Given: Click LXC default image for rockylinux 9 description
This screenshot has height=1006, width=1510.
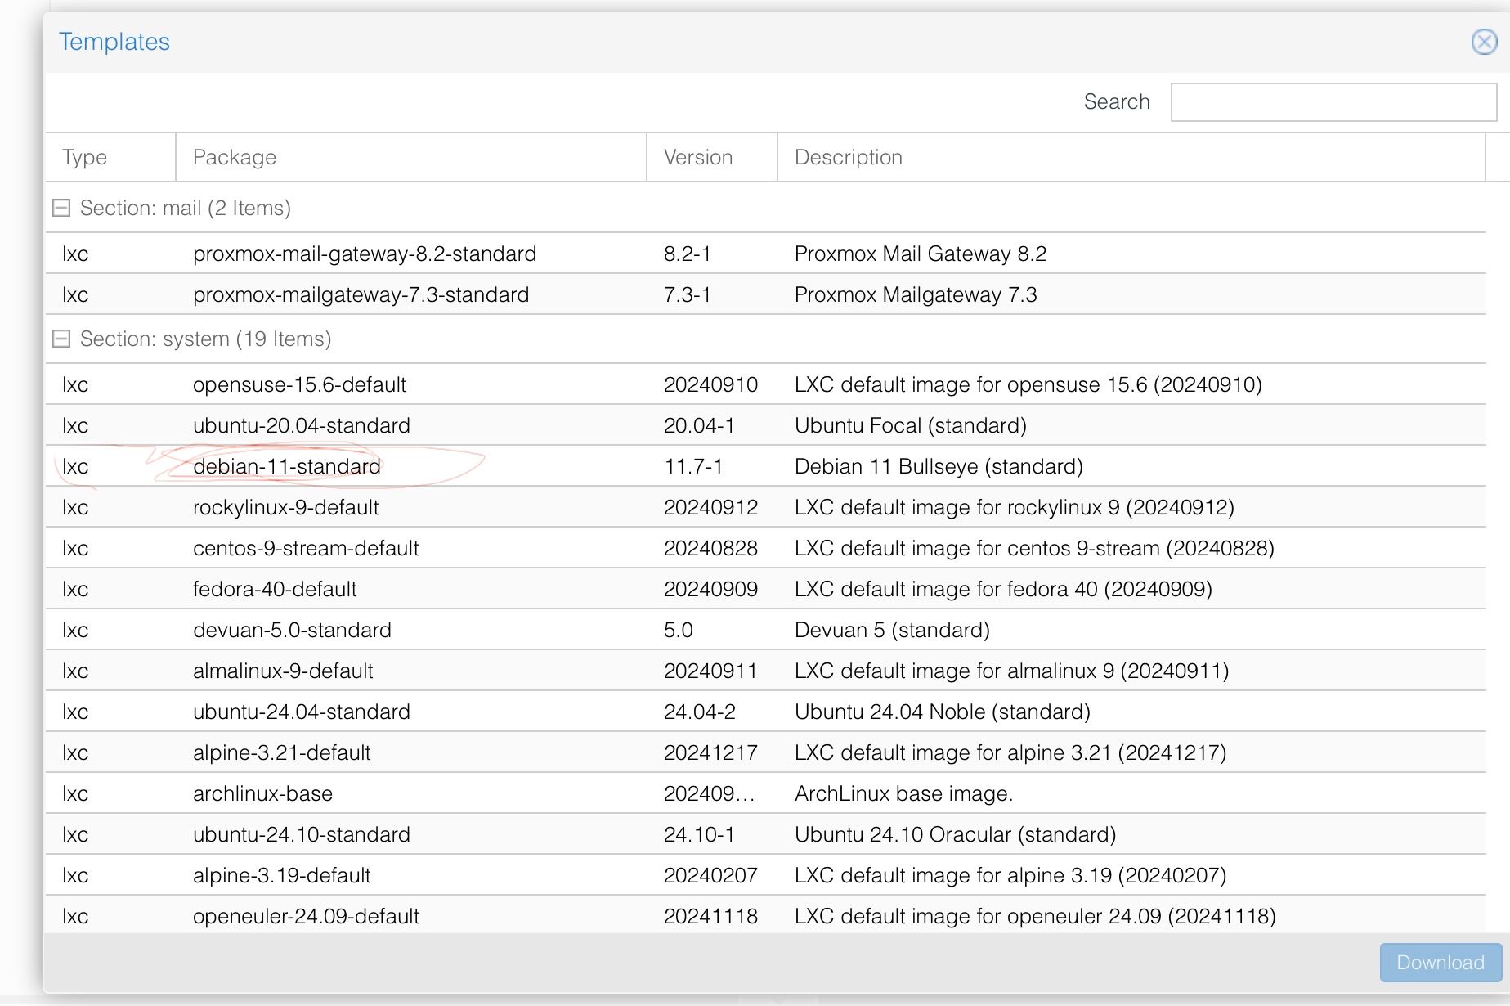Looking at the screenshot, I should [x=1014, y=507].
